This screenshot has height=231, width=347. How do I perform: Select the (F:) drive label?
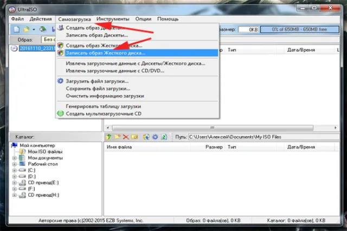click(31, 189)
